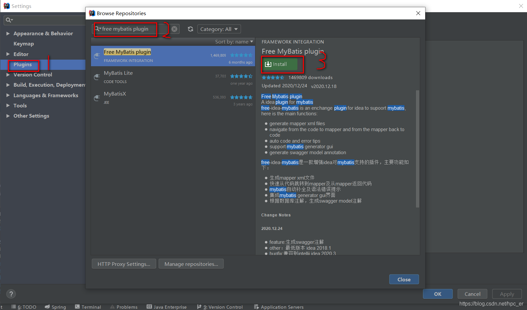
Task: Click the version v2020.12.18 text
Action: click(x=324, y=86)
